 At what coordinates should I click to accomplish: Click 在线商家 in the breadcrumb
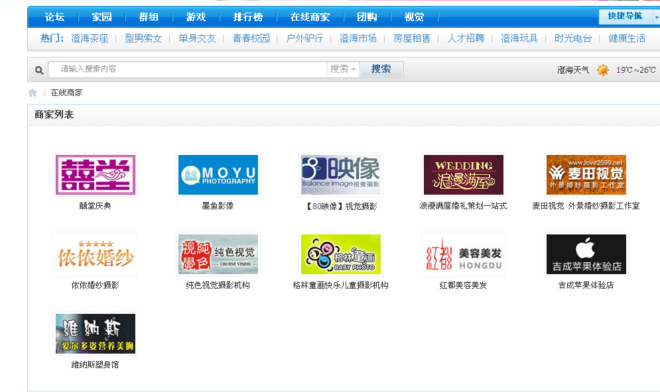pyautogui.click(x=66, y=93)
